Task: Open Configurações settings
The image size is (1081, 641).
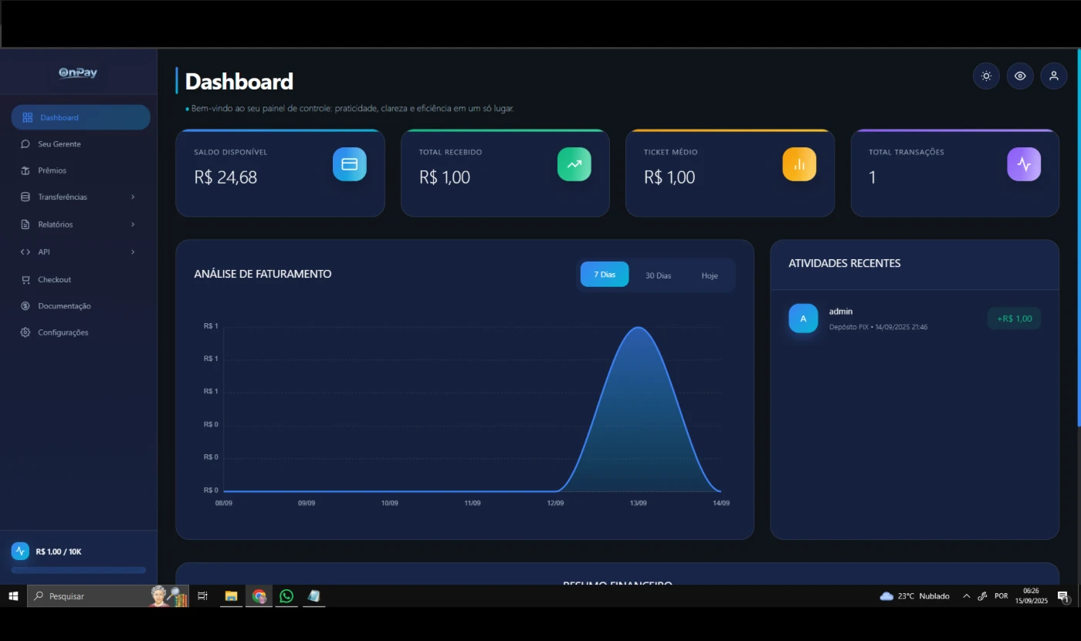Action: (63, 332)
